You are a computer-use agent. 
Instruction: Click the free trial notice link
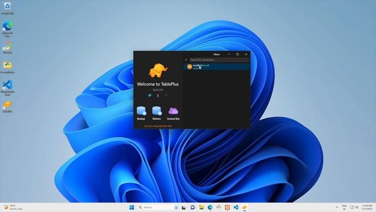(x=158, y=126)
